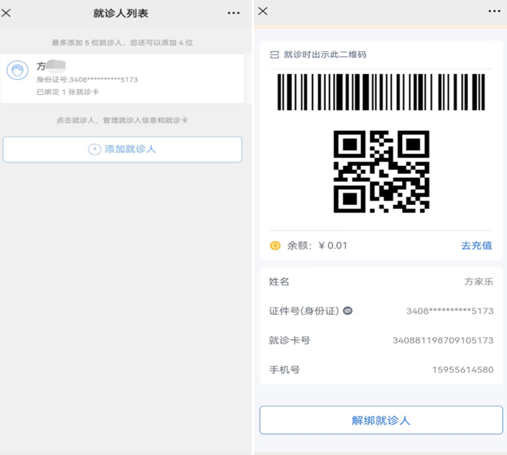
Task: Click the 已绑定 1 张就诊卡 text
Action: click(x=68, y=92)
